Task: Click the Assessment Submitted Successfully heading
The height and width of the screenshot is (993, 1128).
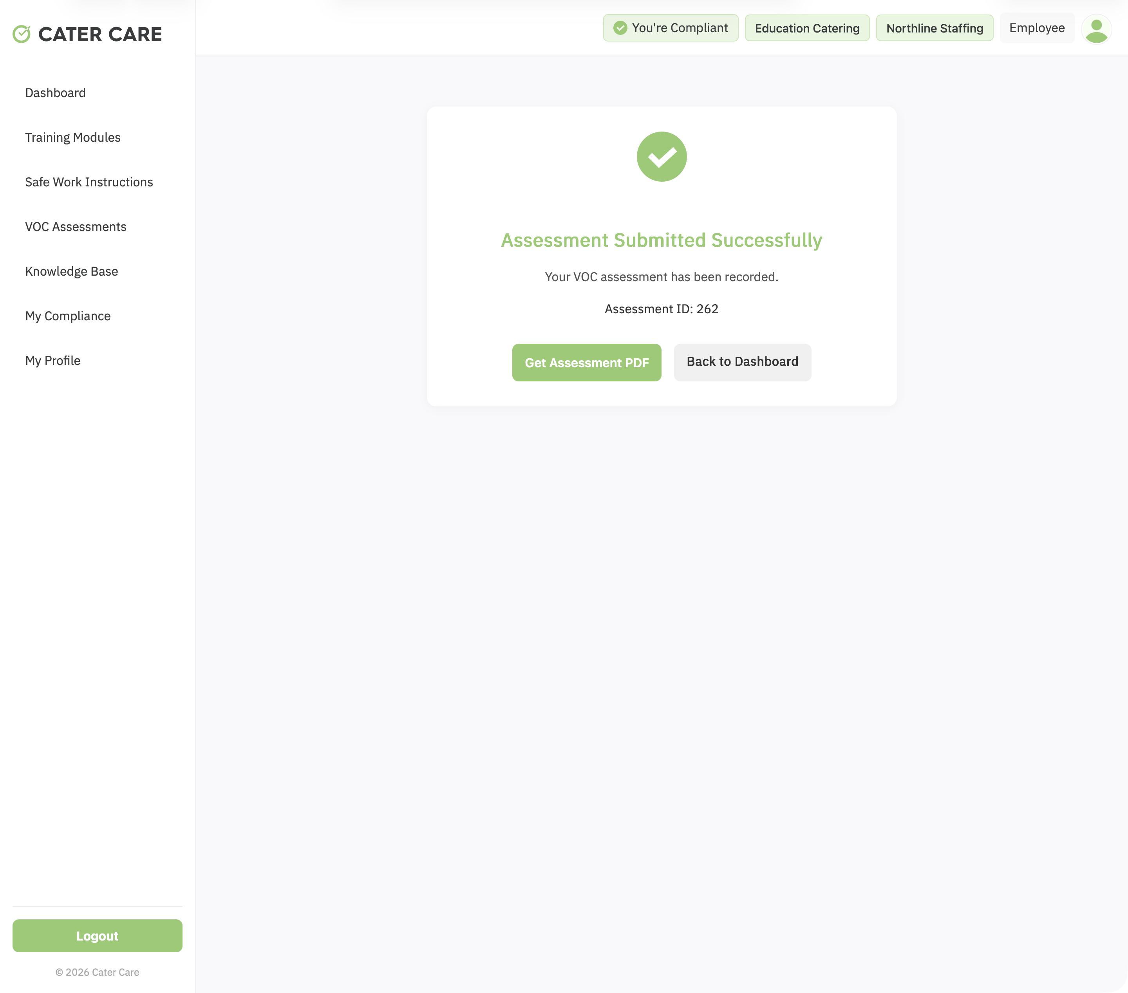Action: 661,240
